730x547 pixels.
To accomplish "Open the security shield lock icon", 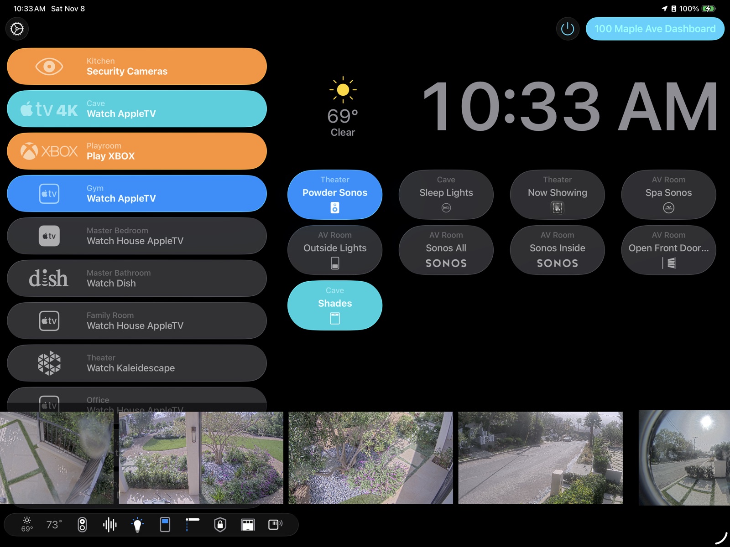I will coord(220,525).
